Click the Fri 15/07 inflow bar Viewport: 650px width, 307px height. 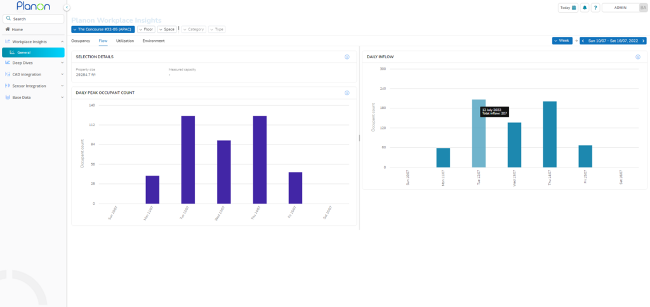585,156
